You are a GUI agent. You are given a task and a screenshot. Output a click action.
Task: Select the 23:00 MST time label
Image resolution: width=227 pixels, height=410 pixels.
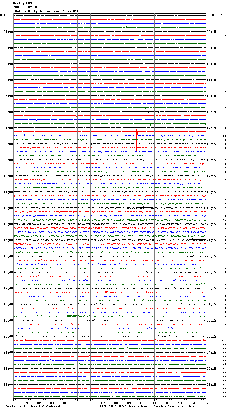click(x=8, y=385)
